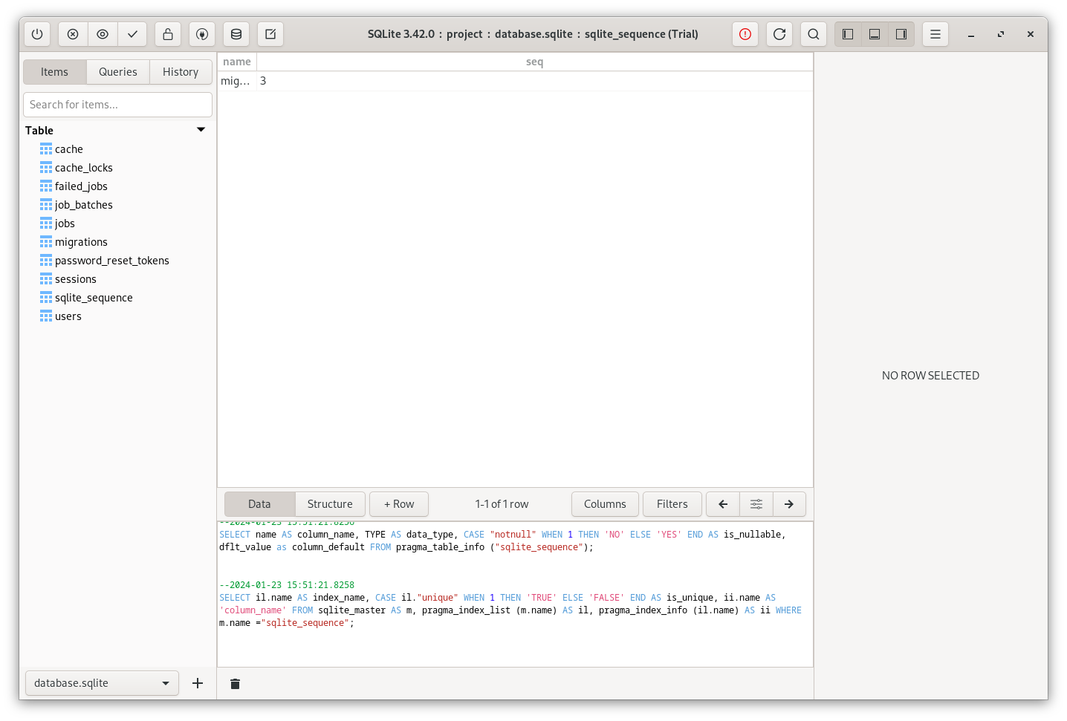Sort by the name column header
Screen dimensions: 1067x721
(x=237, y=62)
